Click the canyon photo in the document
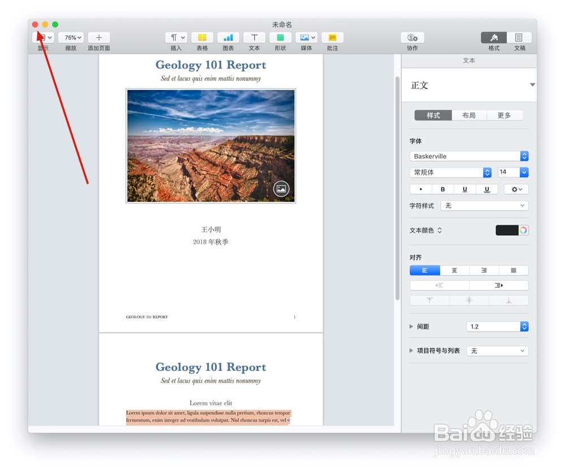The image size is (565, 470). pyautogui.click(x=211, y=146)
